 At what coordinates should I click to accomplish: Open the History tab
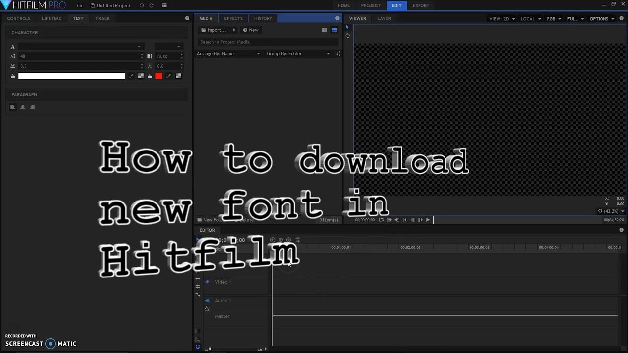coord(263,18)
